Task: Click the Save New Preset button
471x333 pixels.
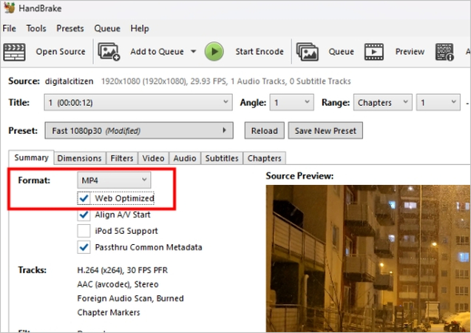Action: click(x=325, y=130)
